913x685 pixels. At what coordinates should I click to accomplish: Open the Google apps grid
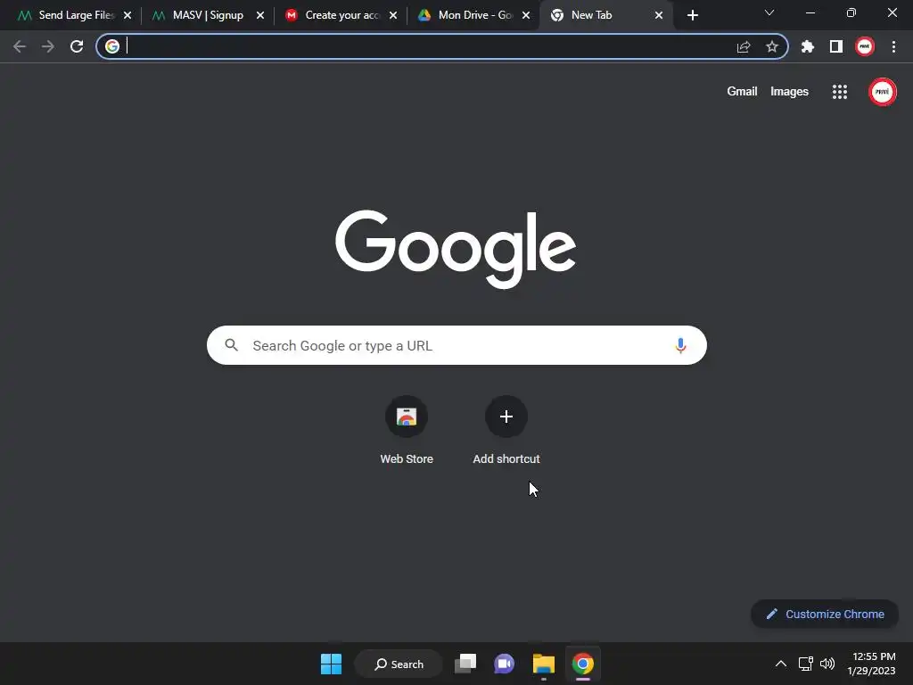pos(840,92)
